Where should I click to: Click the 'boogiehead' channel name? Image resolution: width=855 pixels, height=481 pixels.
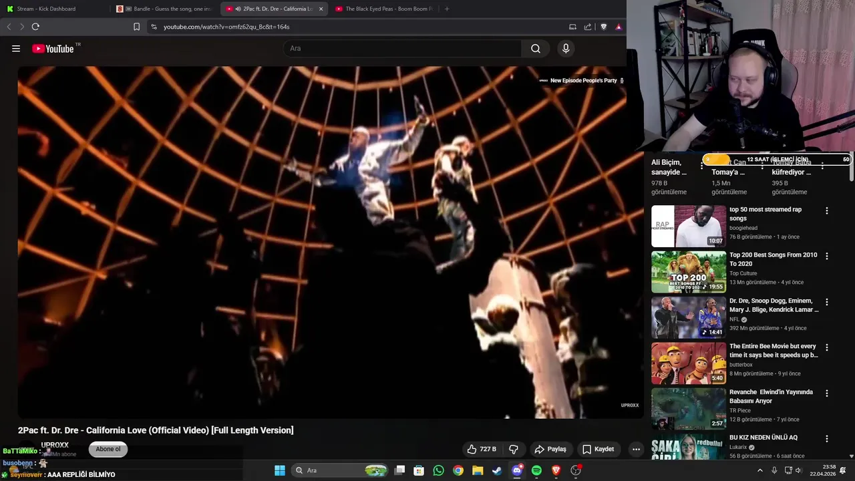click(743, 228)
